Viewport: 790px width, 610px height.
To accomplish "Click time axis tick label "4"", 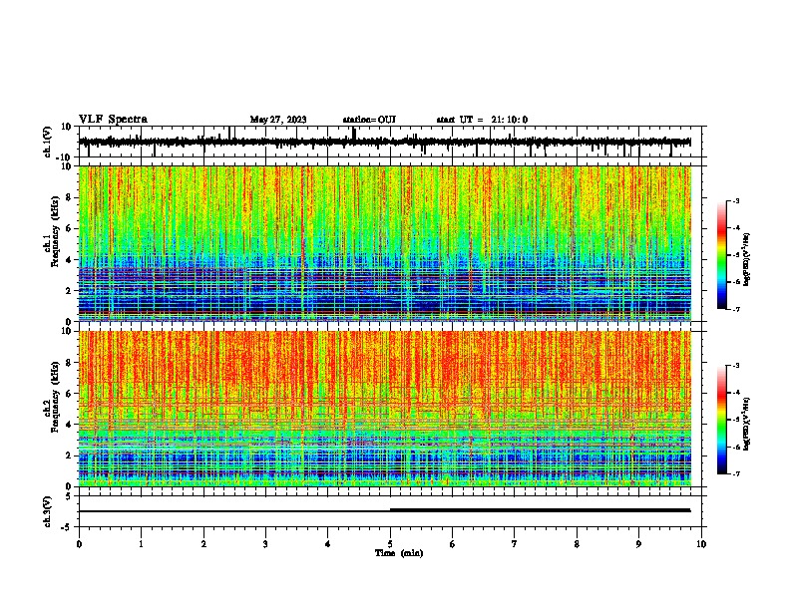I will tap(328, 544).
